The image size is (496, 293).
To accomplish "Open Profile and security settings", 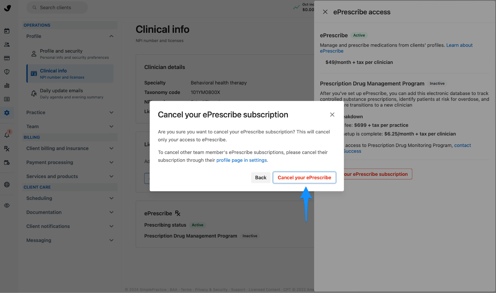I will pyautogui.click(x=70, y=54).
